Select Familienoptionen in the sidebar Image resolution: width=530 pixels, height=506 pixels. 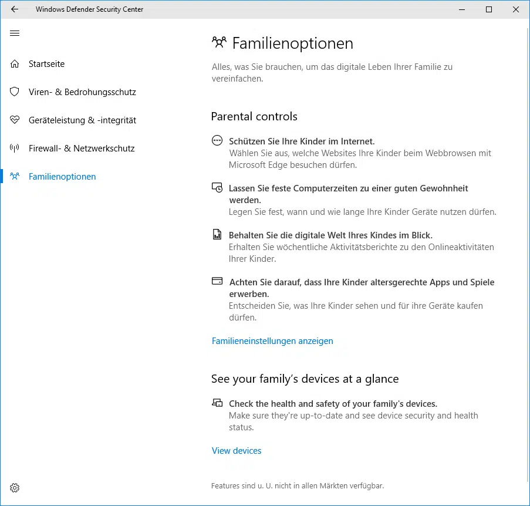coord(62,177)
